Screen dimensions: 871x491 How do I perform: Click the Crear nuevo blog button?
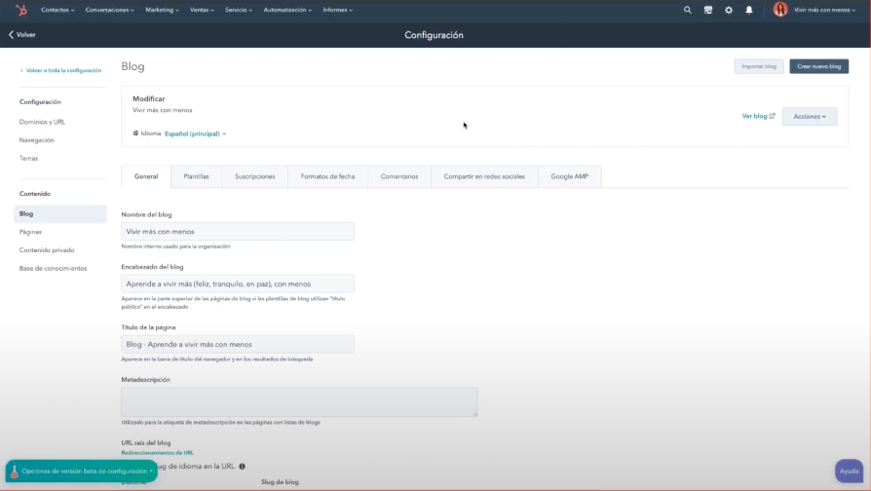pos(818,66)
